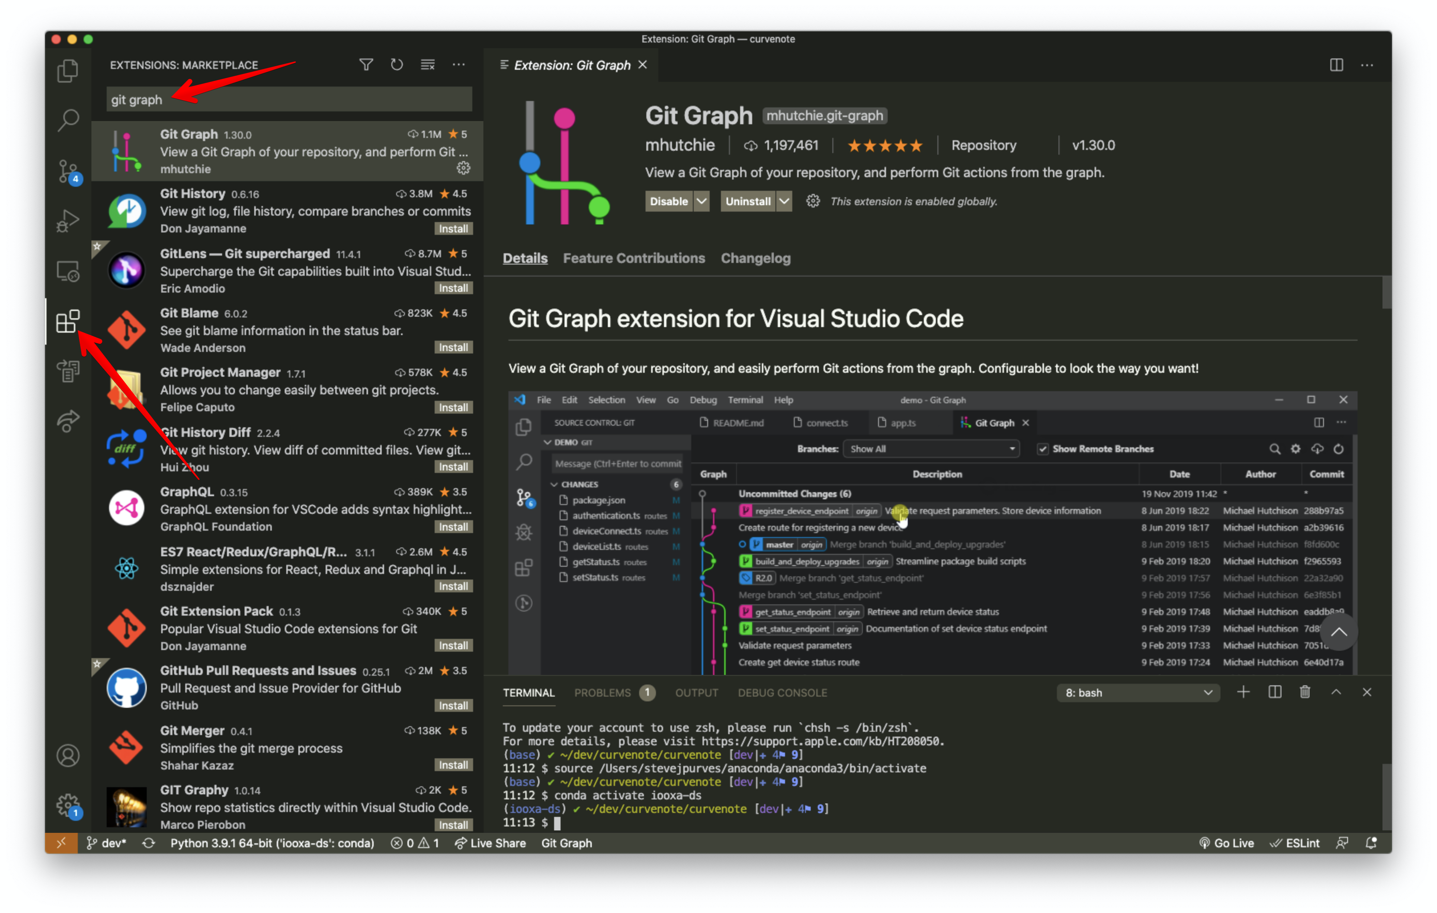
Task: Install the GraphQL extension
Action: pyautogui.click(x=453, y=527)
